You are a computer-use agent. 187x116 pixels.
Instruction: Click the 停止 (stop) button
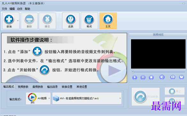tap(175, 91)
